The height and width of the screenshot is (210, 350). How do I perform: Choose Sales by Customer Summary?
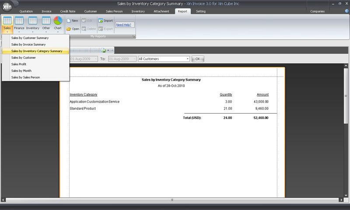pyautogui.click(x=35, y=38)
